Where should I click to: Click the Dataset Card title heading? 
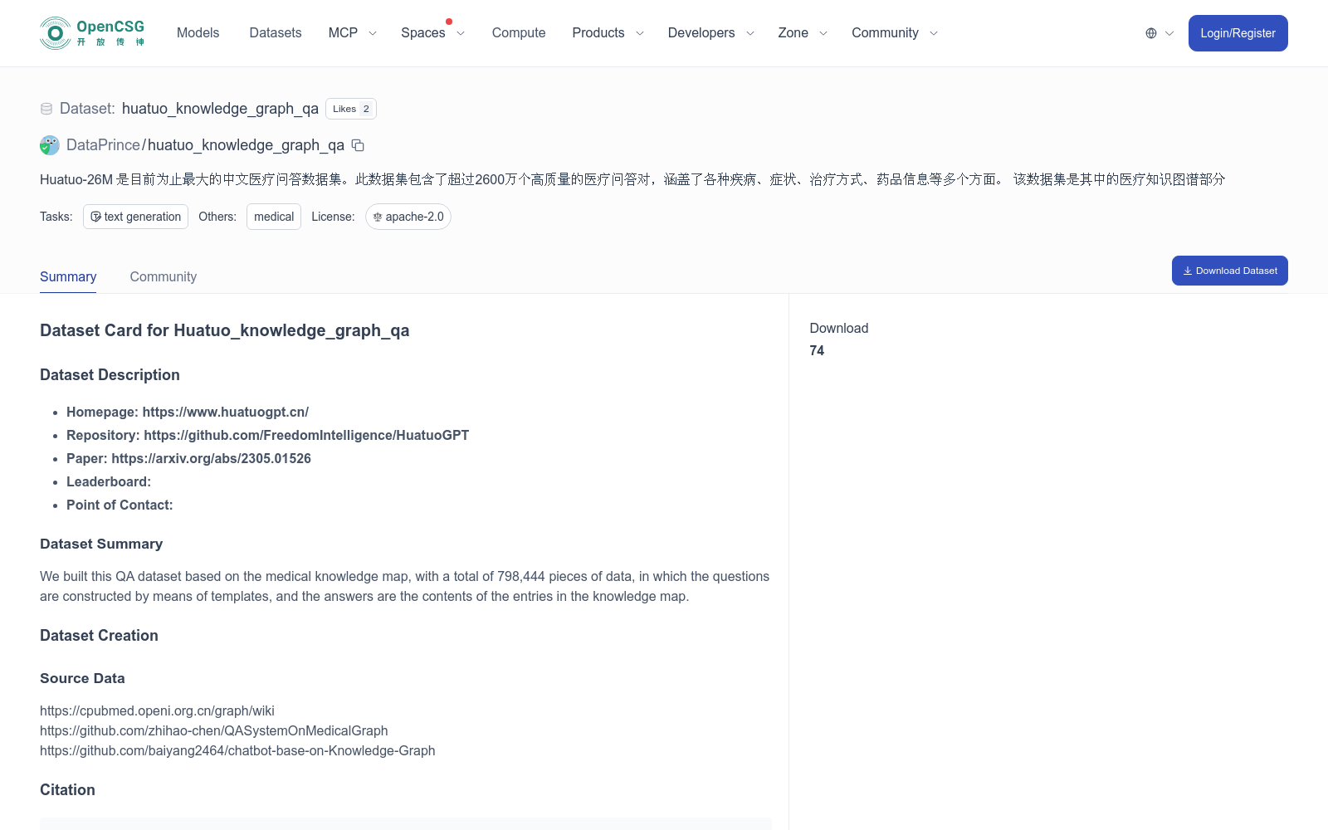pyautogui.click(x=225, y=330)
